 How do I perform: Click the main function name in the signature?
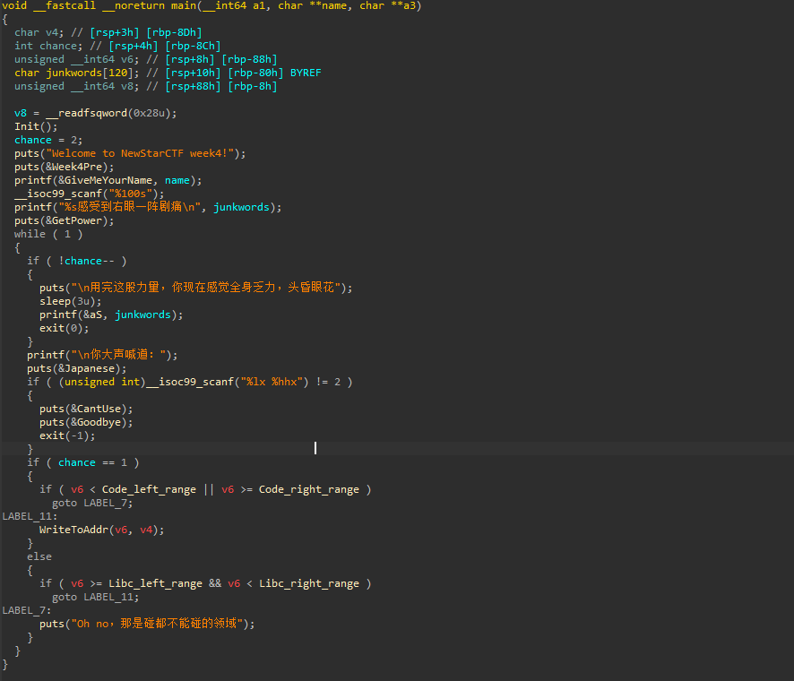[x=184, y=5]
